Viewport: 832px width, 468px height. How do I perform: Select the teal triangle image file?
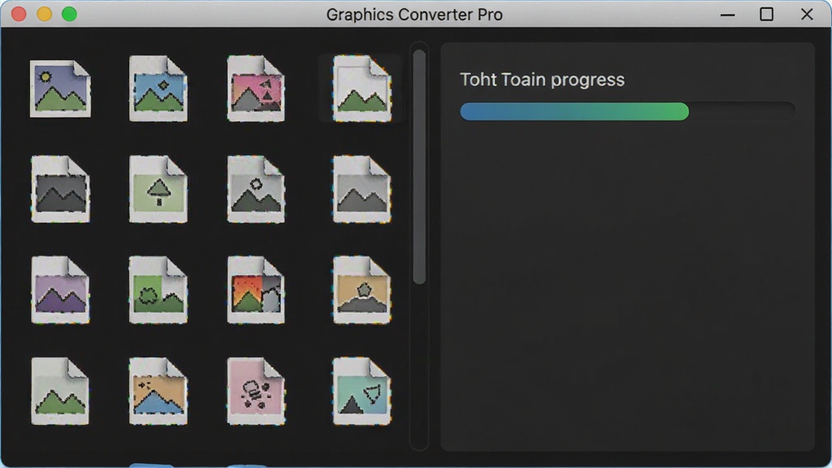click(362, 391)
